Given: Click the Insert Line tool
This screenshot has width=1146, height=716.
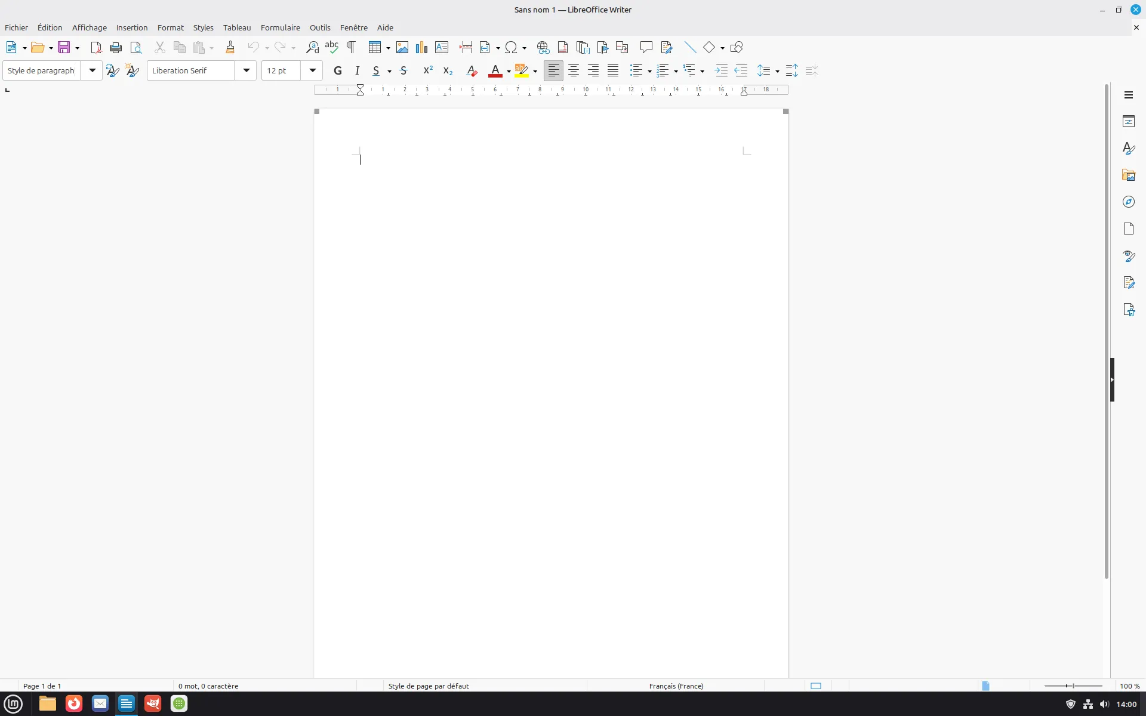Looking at the screenshot, I should [690, 47].
